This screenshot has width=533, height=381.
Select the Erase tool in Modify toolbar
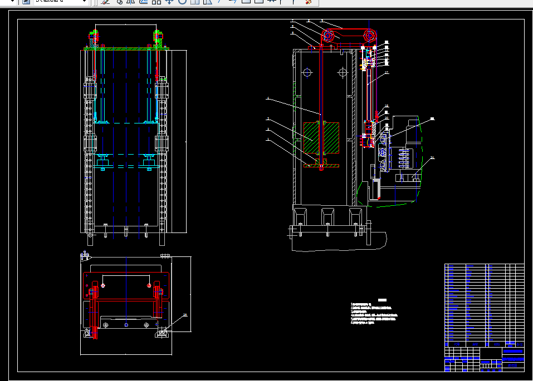(106, 1)
